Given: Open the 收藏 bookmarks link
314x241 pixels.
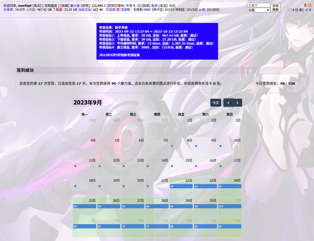Looking at the screenshot, I should pos(65,6).
